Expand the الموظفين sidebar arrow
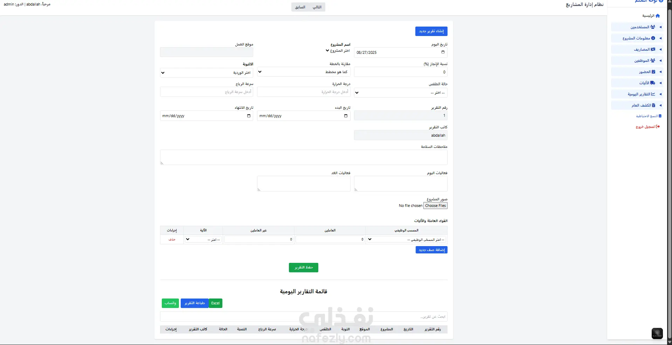Screen dimensions: 672x345 pyautogui.click(x=660, y=60)
